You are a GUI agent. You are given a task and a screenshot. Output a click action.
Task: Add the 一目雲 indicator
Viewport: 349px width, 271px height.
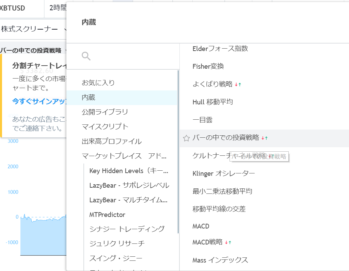click(x=202, y=120)
